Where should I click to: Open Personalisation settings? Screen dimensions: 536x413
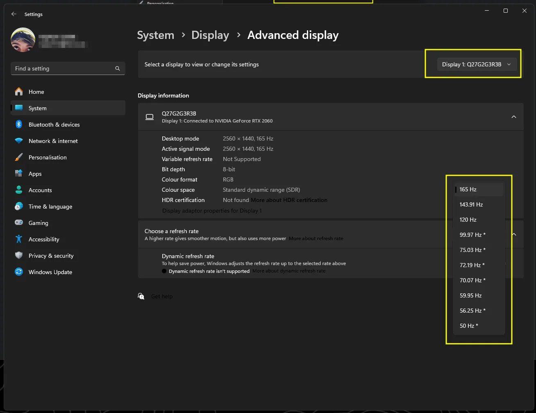(x=68, y=157)
